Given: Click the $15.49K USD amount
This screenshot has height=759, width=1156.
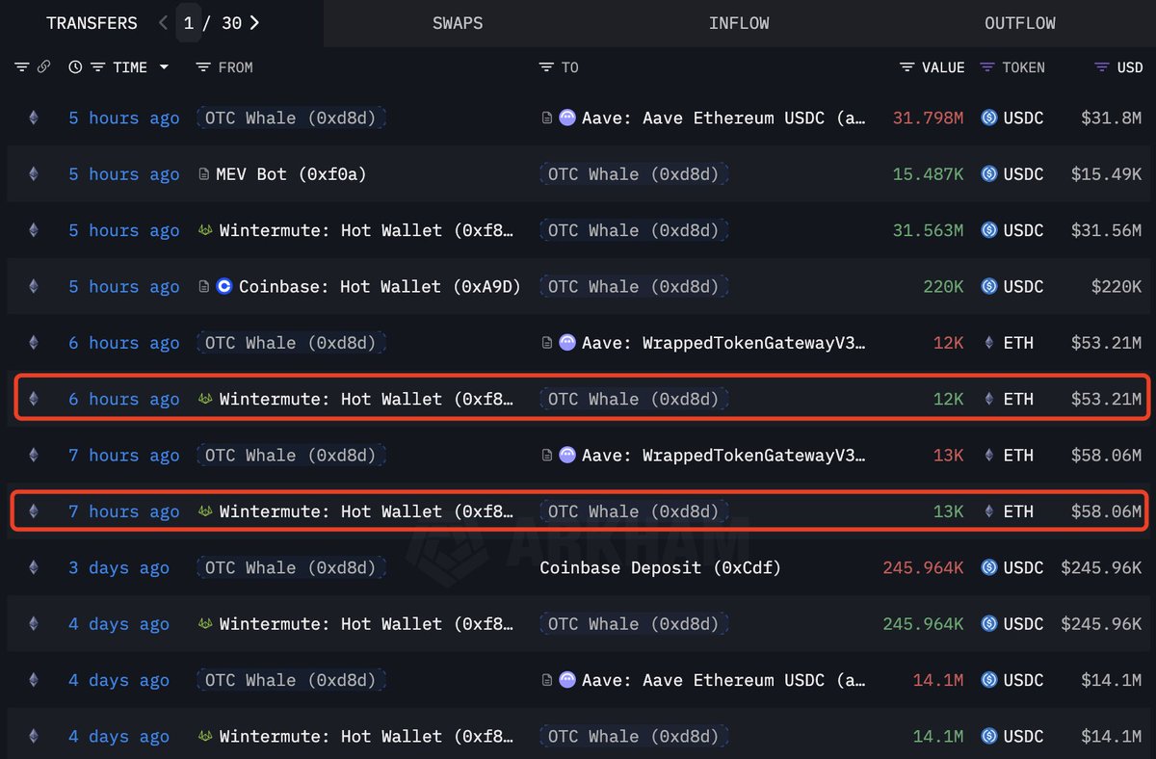Looking at the screenshot, I should (x=1106, y=174).
